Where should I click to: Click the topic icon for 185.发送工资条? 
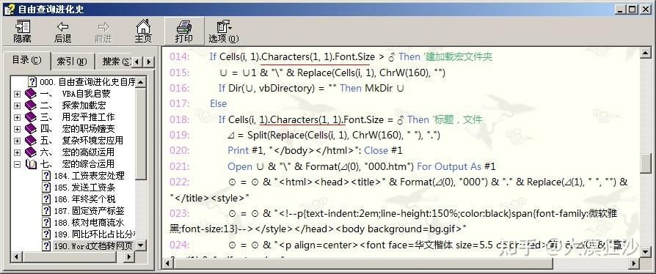[46, 187]
